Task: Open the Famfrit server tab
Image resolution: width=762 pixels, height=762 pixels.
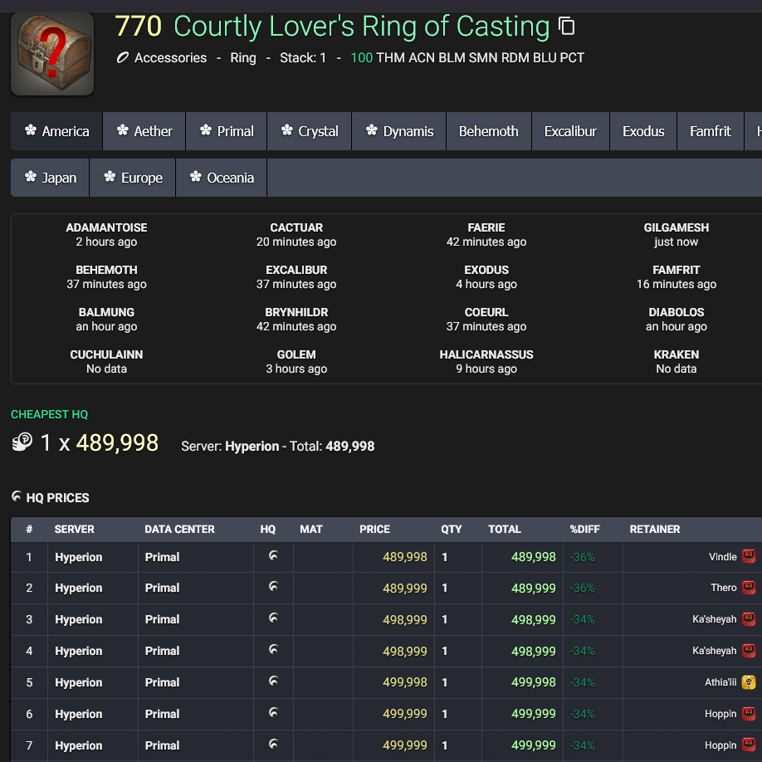Action: click(x=711, y=131)
